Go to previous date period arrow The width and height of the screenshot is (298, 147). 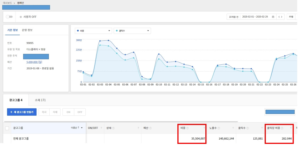279,17
